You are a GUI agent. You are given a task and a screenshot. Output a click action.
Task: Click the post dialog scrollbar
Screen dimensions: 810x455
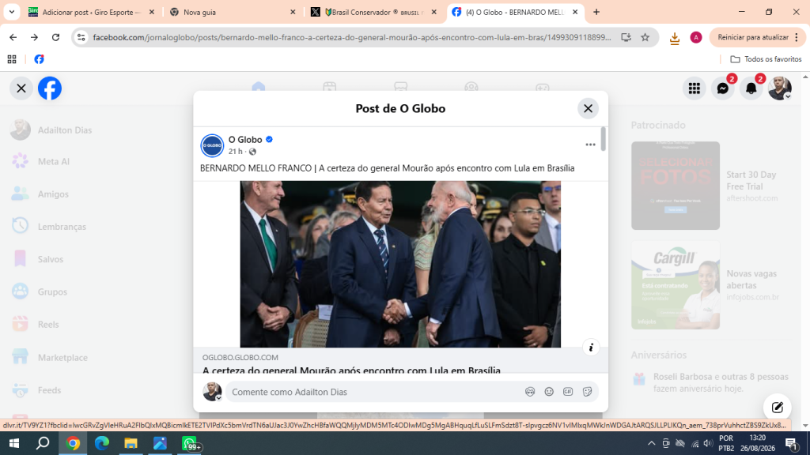click(x=603, y=139)
